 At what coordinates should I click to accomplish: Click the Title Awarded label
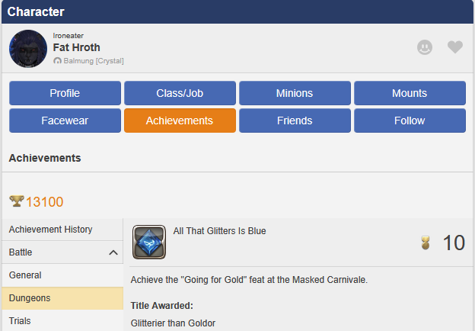click(162, 306)
